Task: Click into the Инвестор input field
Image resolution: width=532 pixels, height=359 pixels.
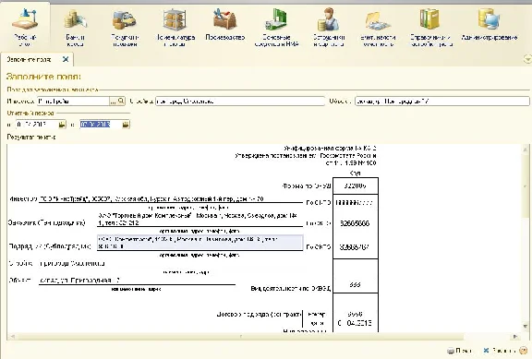Action: coord(73,101)
